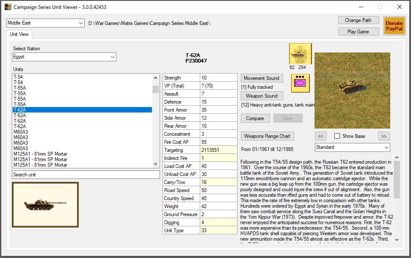
Task: Click the Front Armor value 35
Action: (218, 110)
